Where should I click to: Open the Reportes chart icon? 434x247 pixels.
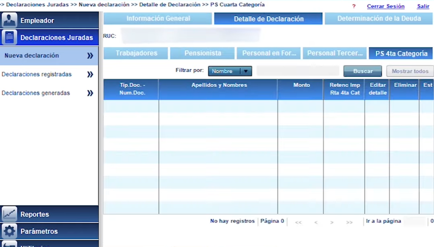coord(9,214)
